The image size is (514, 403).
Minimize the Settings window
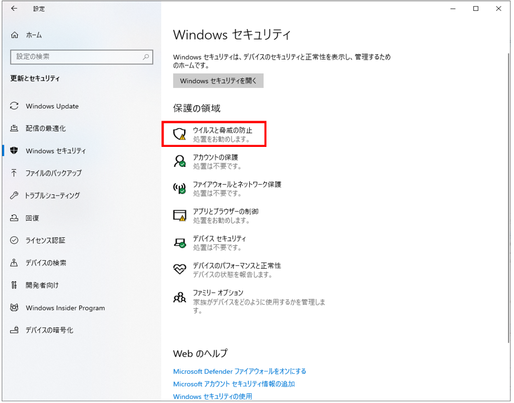tap(453, 9)
